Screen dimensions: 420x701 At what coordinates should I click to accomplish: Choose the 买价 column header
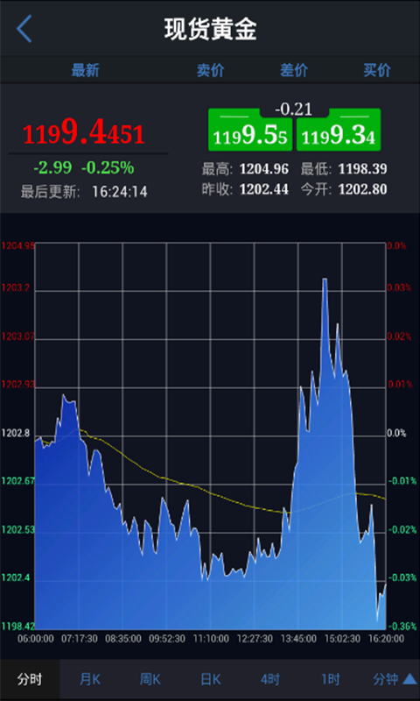point(377,70)
